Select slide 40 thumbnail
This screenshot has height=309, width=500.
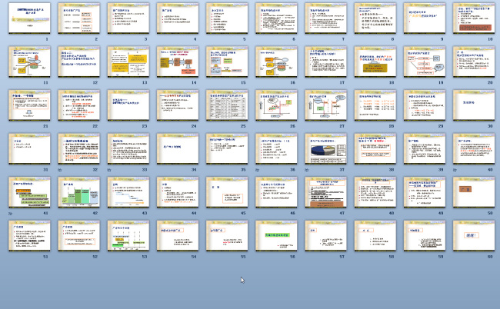click(474, 148)
